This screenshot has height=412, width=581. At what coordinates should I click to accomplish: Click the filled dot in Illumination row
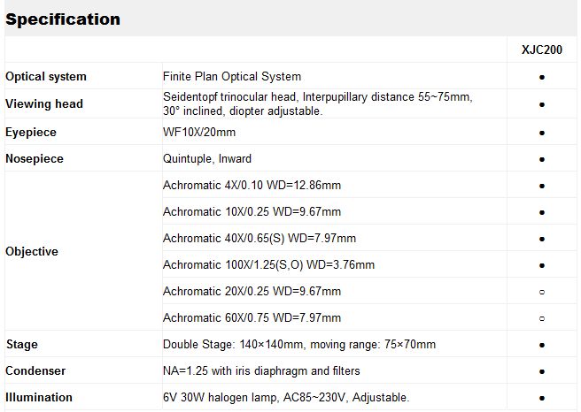point(542,399)
